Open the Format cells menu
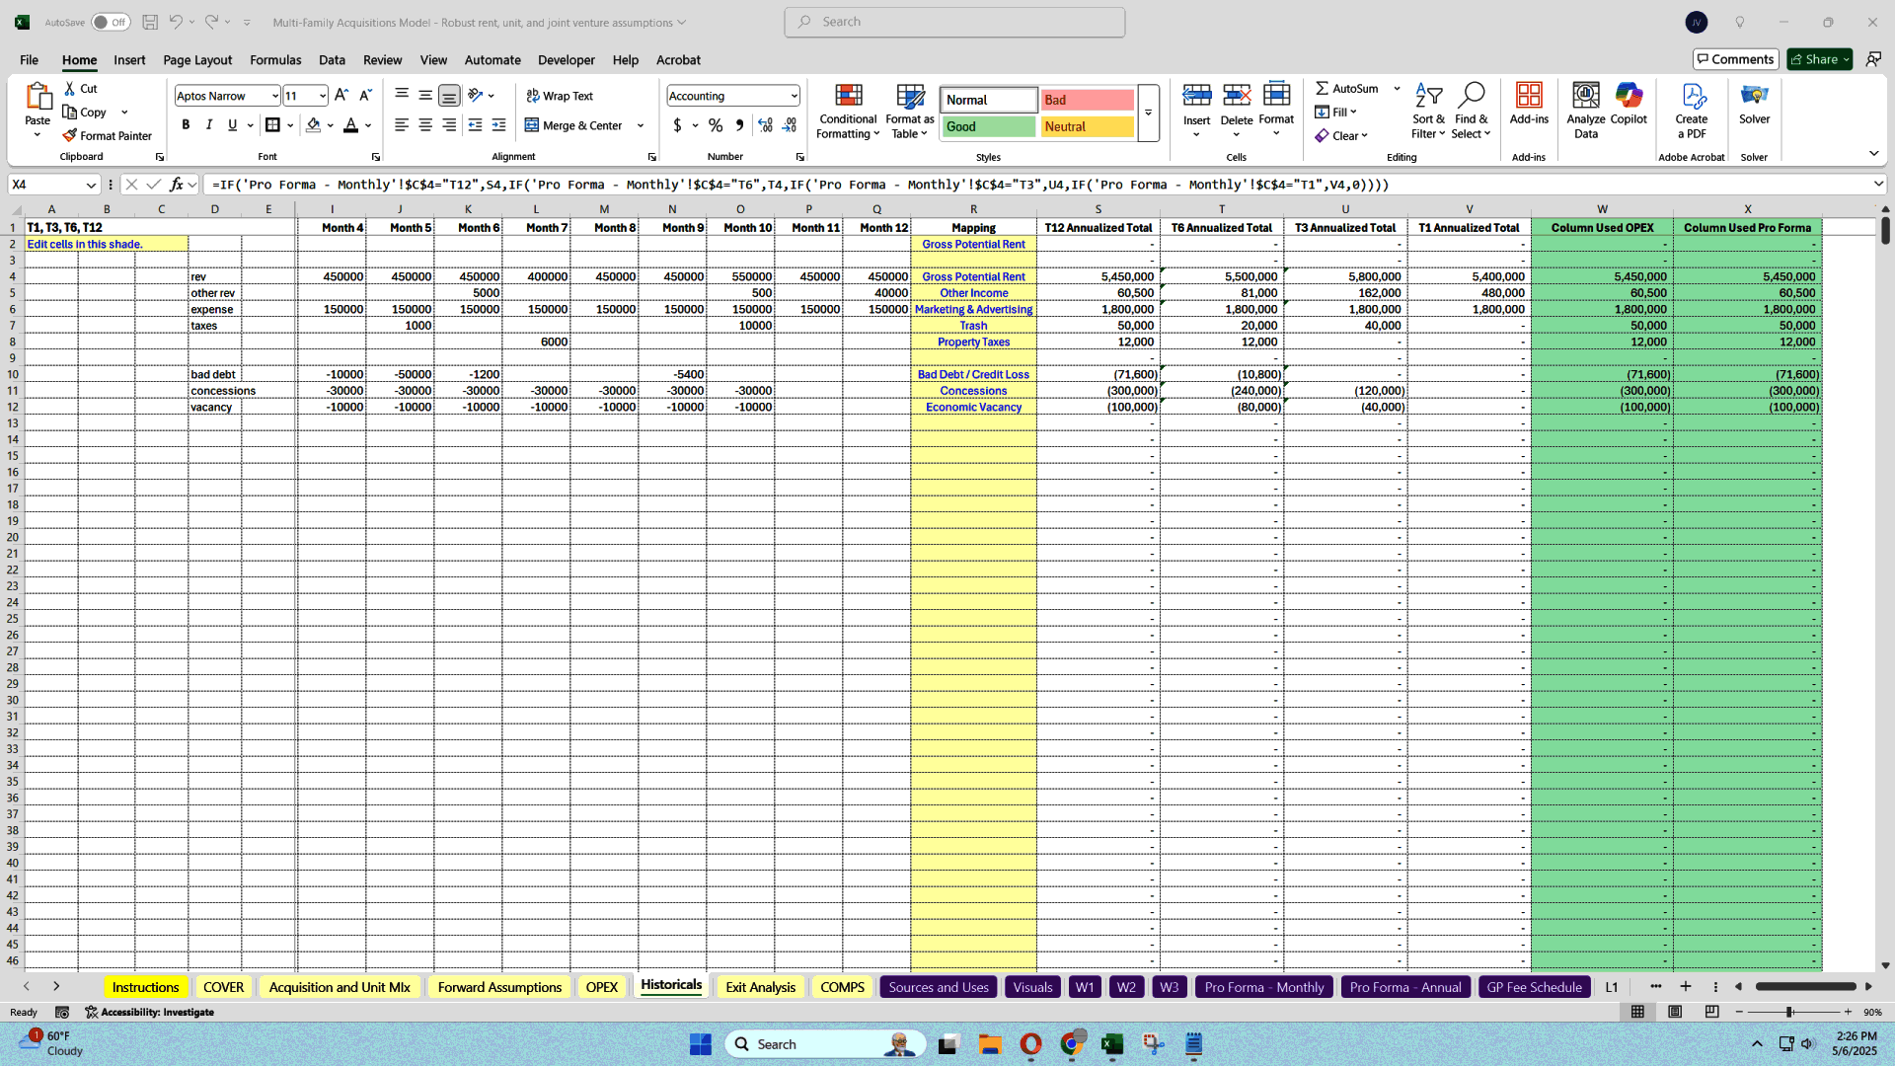This screenshot has height=1066, width=1895. (x=1276, y=109)
